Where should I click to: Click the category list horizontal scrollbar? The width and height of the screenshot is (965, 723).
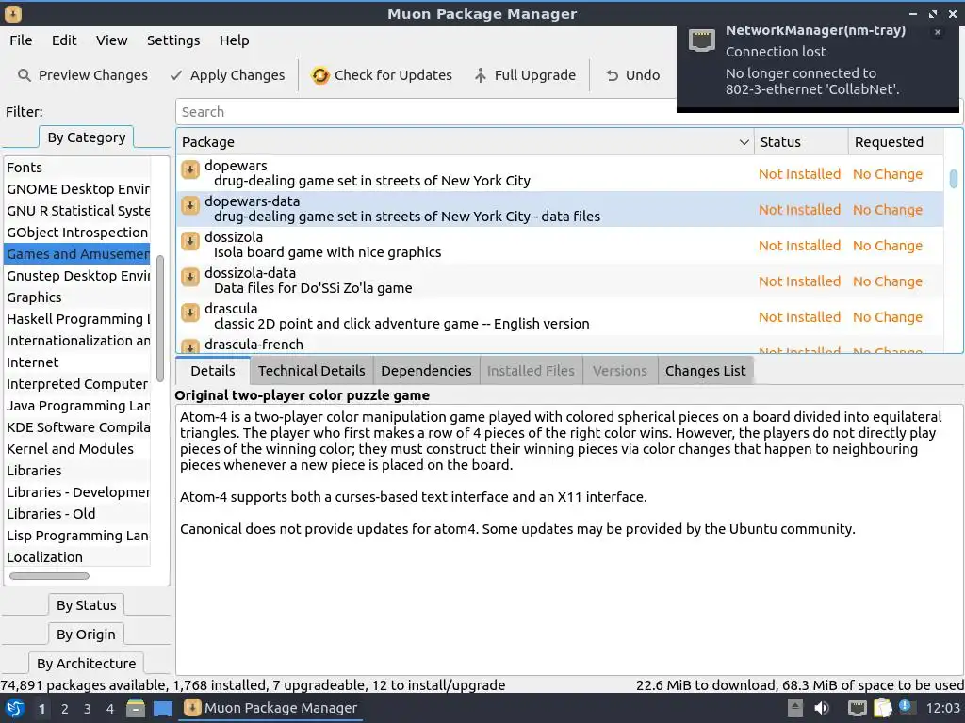pyautogui.click(x=49, y=576)
